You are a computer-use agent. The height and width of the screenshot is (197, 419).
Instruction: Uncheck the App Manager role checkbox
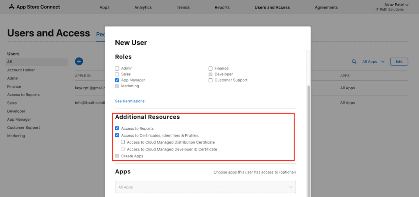117,80
